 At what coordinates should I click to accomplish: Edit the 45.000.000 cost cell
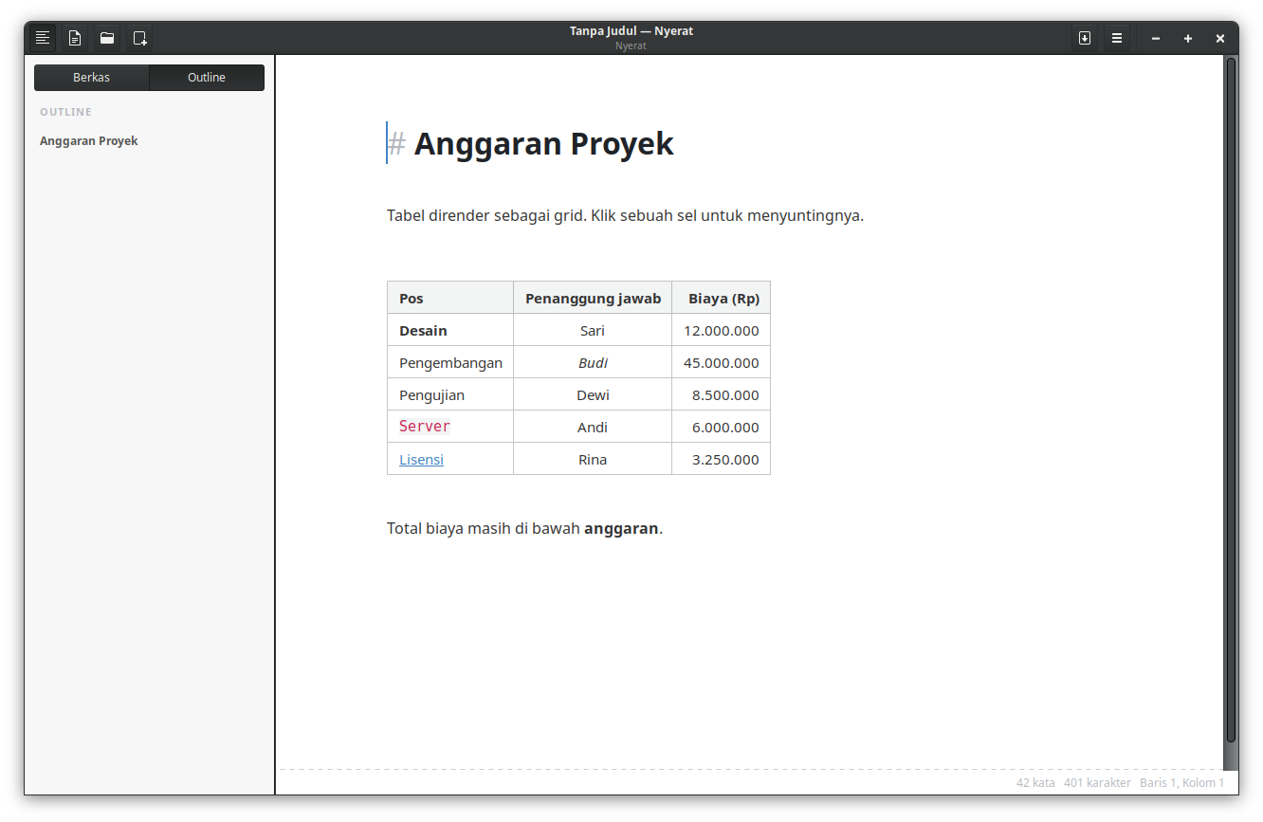pyautogui.click(x=721, y=362)
